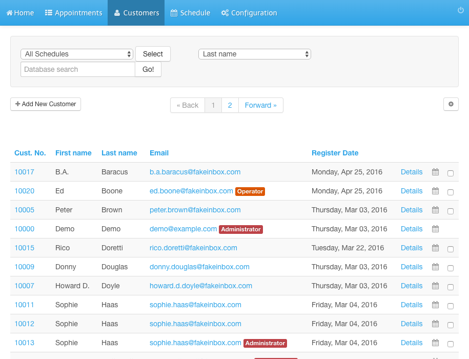Open customer number 10005
The height and width of the screenshot is (359, 469).
click(25, 210)
